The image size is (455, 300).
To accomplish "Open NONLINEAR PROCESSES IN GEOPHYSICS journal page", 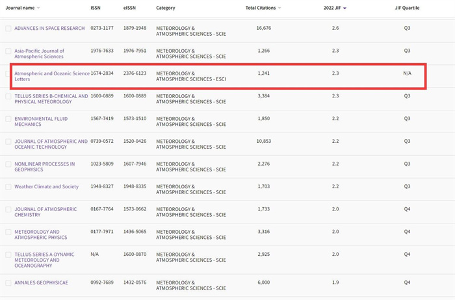I will pyautogui.click(x=44, y=167).
